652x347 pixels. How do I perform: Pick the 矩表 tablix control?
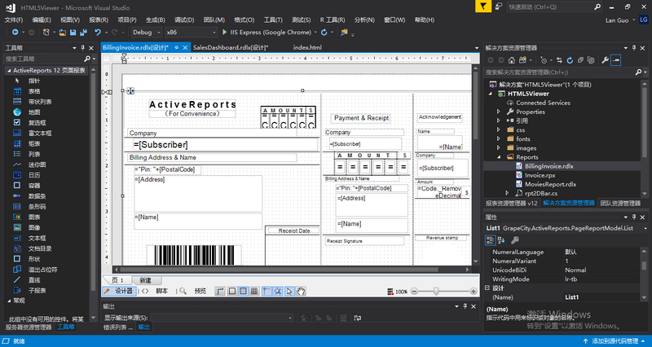pos(34,144)
